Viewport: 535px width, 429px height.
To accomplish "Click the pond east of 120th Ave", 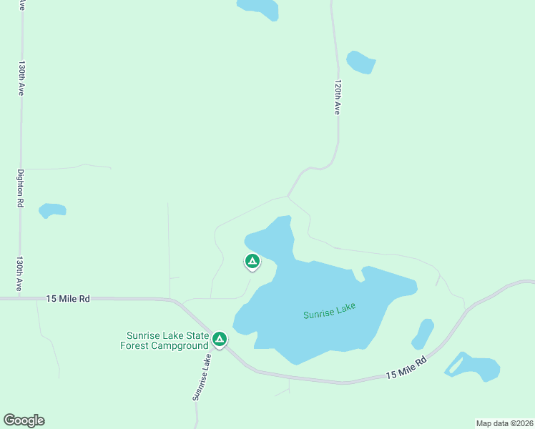I will click(360, 62).
